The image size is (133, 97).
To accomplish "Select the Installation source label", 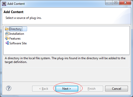I will click(17, 34).
